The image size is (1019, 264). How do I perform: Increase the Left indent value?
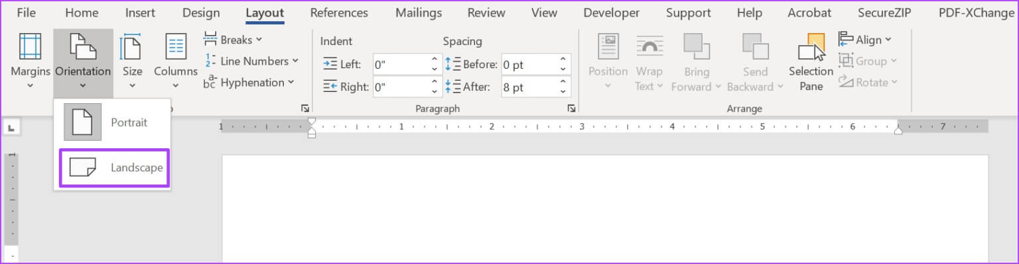(x=435, y=60)
